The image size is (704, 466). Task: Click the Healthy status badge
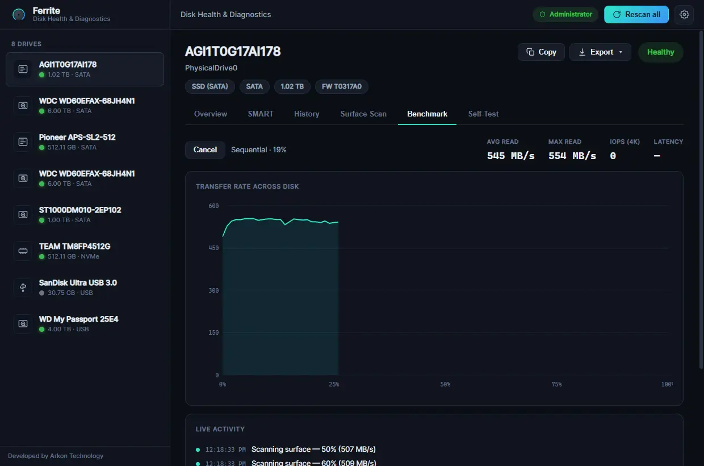(661, 52)
